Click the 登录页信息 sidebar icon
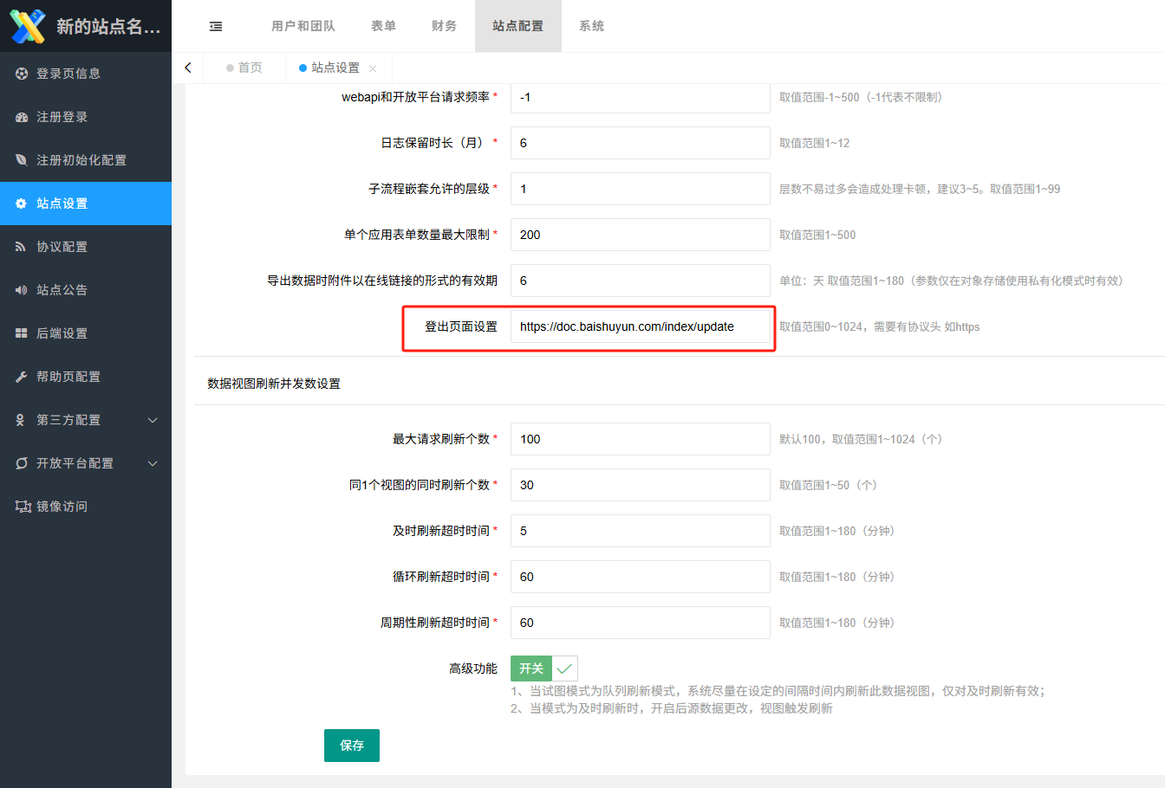 point(22,74)
